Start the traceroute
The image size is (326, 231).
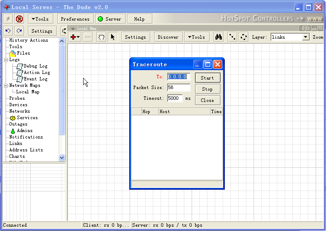[x=208, y=78]
